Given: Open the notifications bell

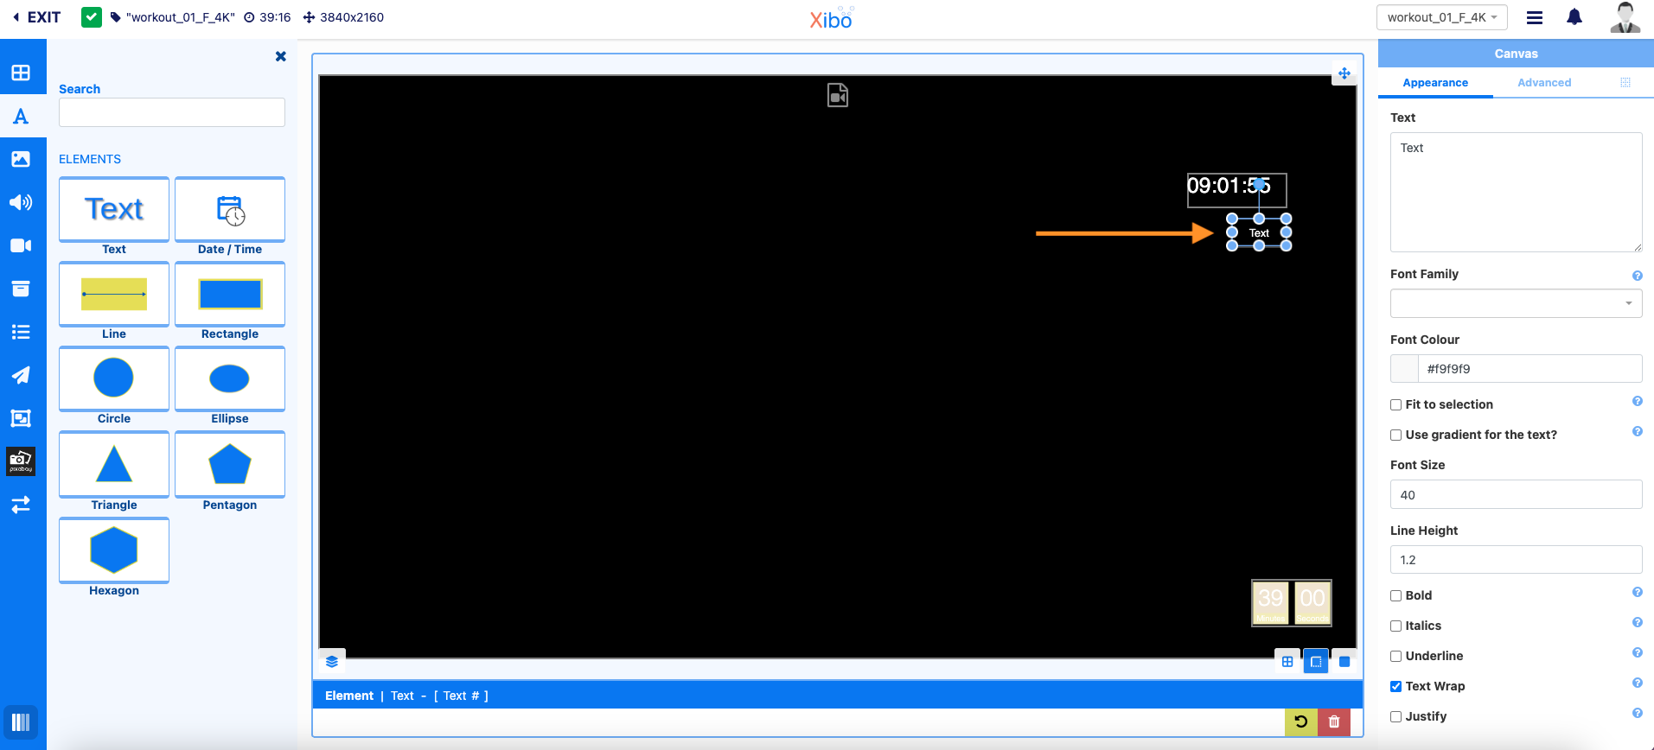Looking at the screenshot, I should [x=1574, y=17].
